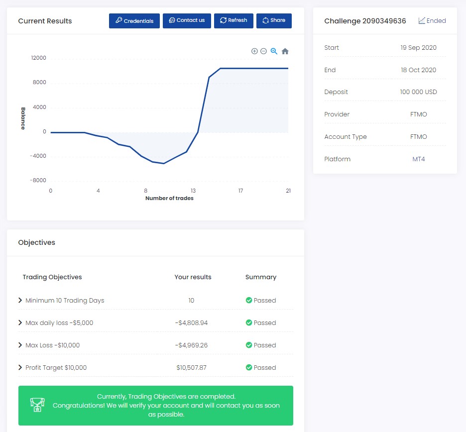Click the green Passed checkmark for Profit Target
The height and width of the screenshot is (432, 466).
tap(249, 368)
